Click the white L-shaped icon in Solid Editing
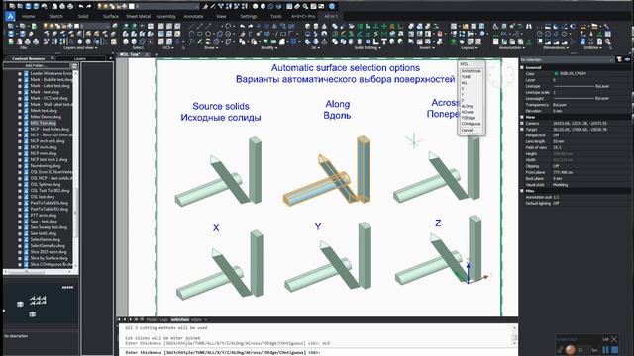The height and width of the screenshot is (356, 634). pyautogui.click(x=376, y=42)
